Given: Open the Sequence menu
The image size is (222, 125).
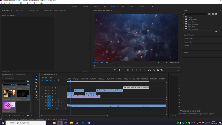Looking at the screenshot, I should pyautogui.click(x=16, y=3).
